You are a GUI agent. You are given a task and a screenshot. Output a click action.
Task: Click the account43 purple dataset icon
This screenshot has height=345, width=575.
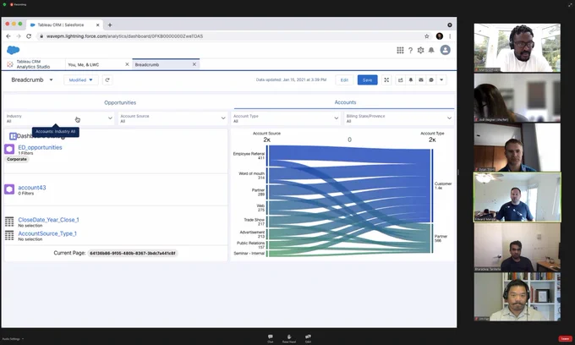(x=9, y=189)
